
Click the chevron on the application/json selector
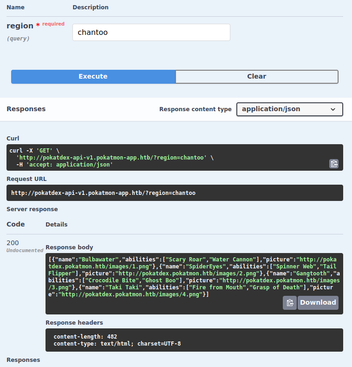tap(333, 109)
